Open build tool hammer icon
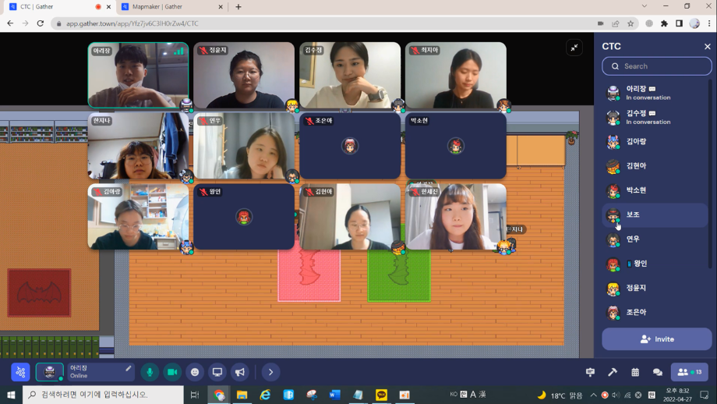Viewport: 717px width, 404px height. point(613,372)
